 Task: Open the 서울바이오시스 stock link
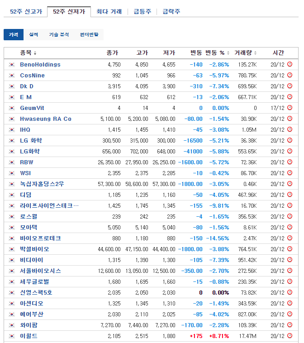40,271
